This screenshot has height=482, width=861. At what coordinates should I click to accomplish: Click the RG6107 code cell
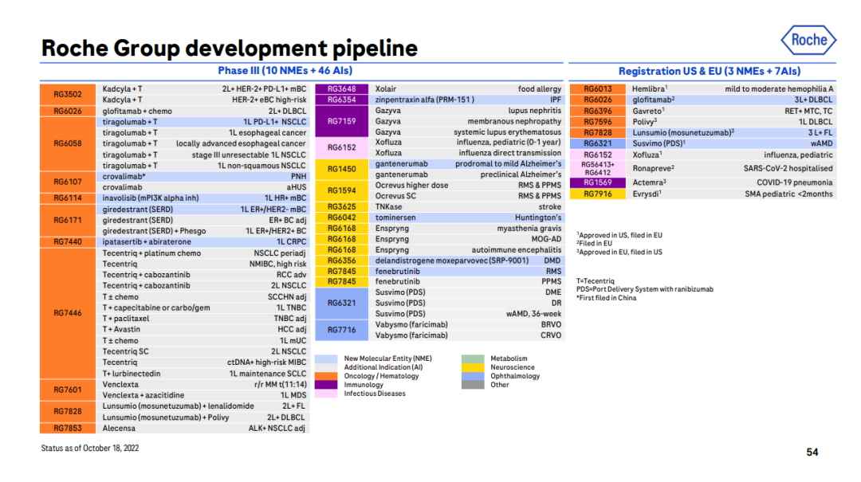tap(68, 182)
